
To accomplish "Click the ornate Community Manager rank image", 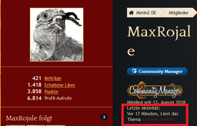I will coord(155,90).
